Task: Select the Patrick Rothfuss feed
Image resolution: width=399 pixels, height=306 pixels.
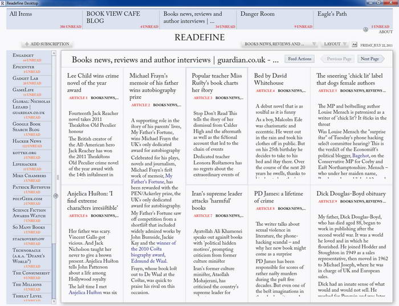Action: (29, 189)
